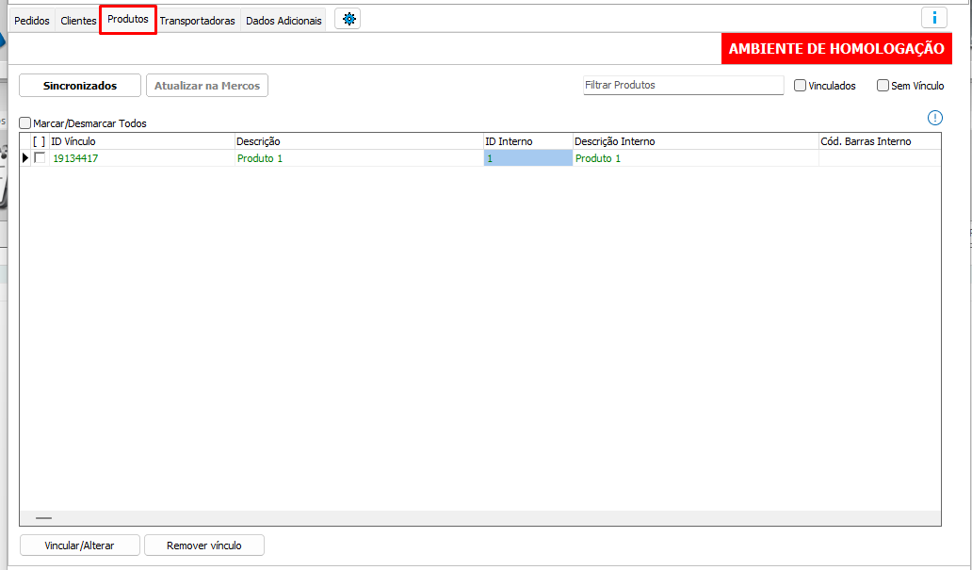The width and height of the screenshot is (972, 570).
Task: Click the Filtrar Produtos search field
Action: (x=683, y=86)
